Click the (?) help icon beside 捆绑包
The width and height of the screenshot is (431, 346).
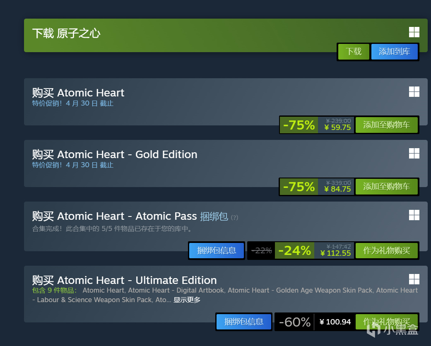234,217
